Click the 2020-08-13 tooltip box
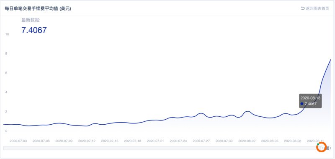335x159 pixels. coord(310,101)
